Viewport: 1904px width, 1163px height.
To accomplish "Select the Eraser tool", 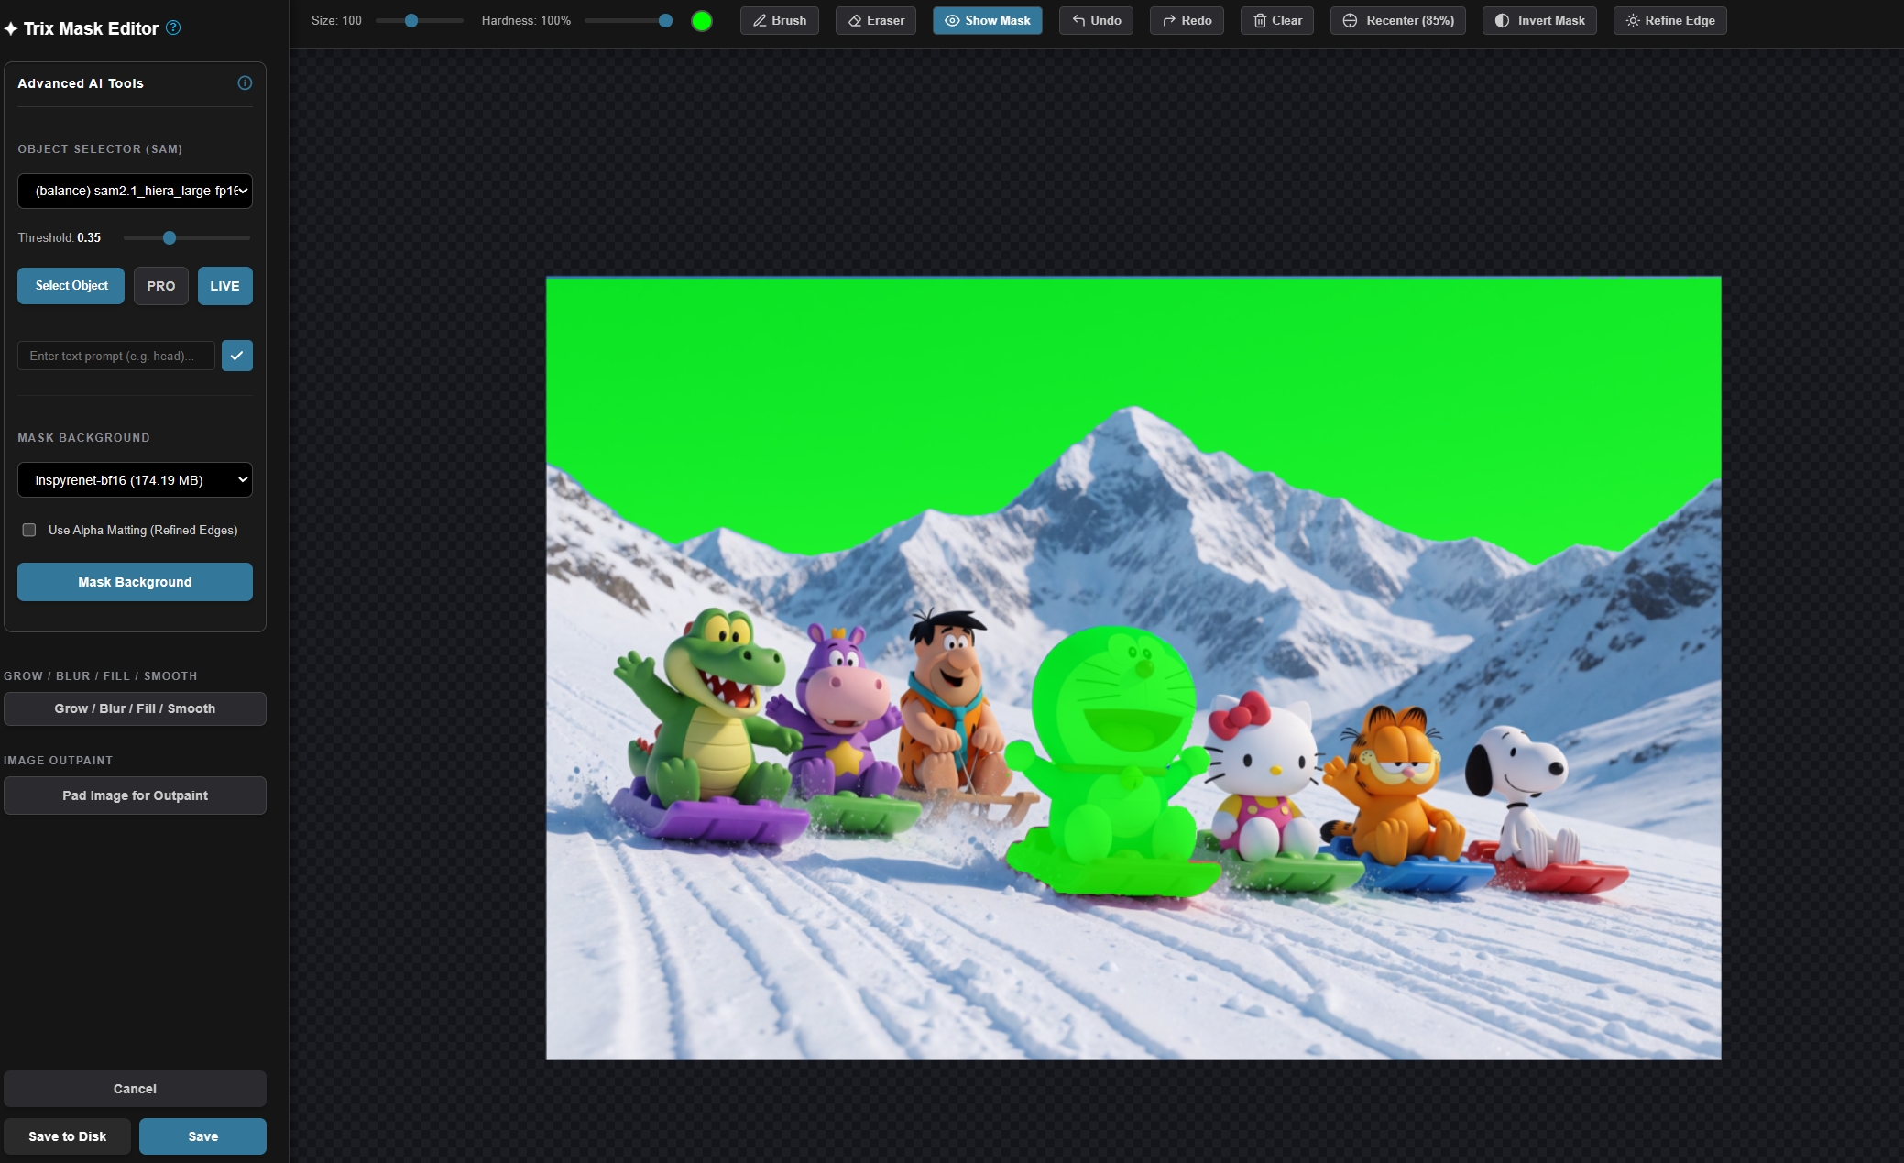I will click(875, 20).
